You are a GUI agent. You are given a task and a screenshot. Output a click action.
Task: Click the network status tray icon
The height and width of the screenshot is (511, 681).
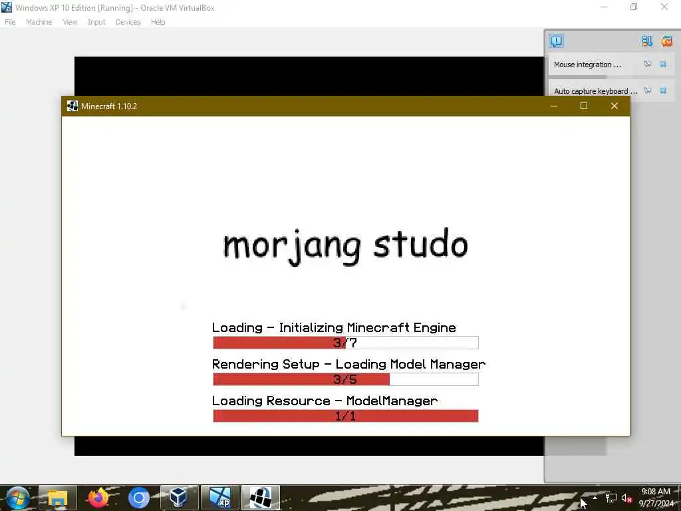[x=611, y=498]
